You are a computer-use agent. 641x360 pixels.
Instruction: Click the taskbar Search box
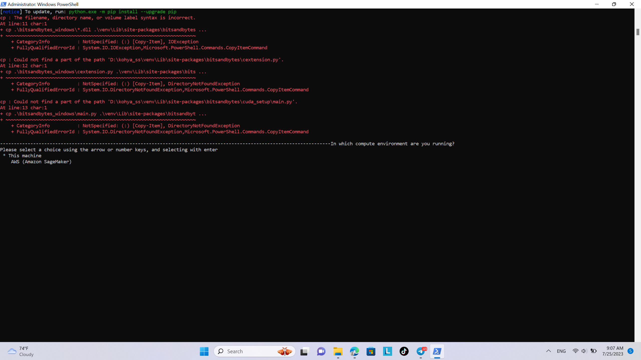(x=254, y=351)
